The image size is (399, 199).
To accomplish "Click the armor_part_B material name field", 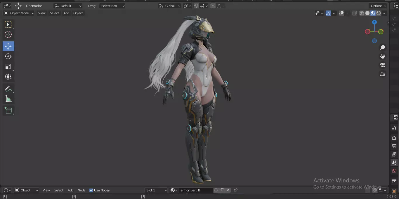I will click(x=196, y=190).
